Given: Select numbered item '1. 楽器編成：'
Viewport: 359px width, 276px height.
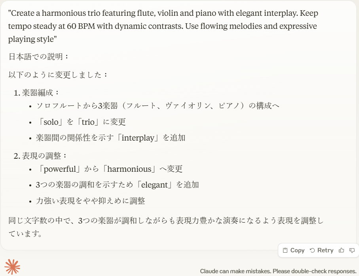Looking at the screenshot, I should pos(36,93).
